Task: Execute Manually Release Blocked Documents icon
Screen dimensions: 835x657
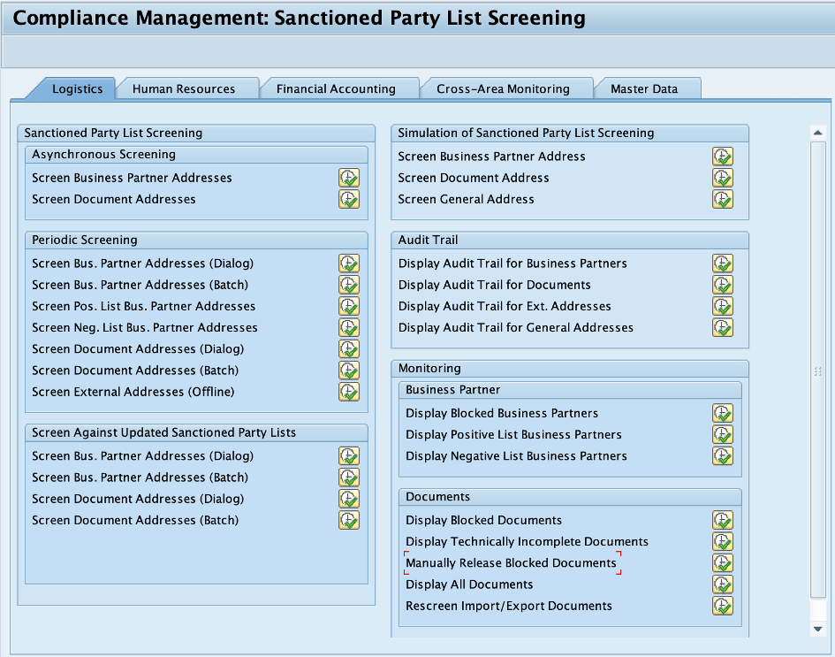Action: click(723, 562)
